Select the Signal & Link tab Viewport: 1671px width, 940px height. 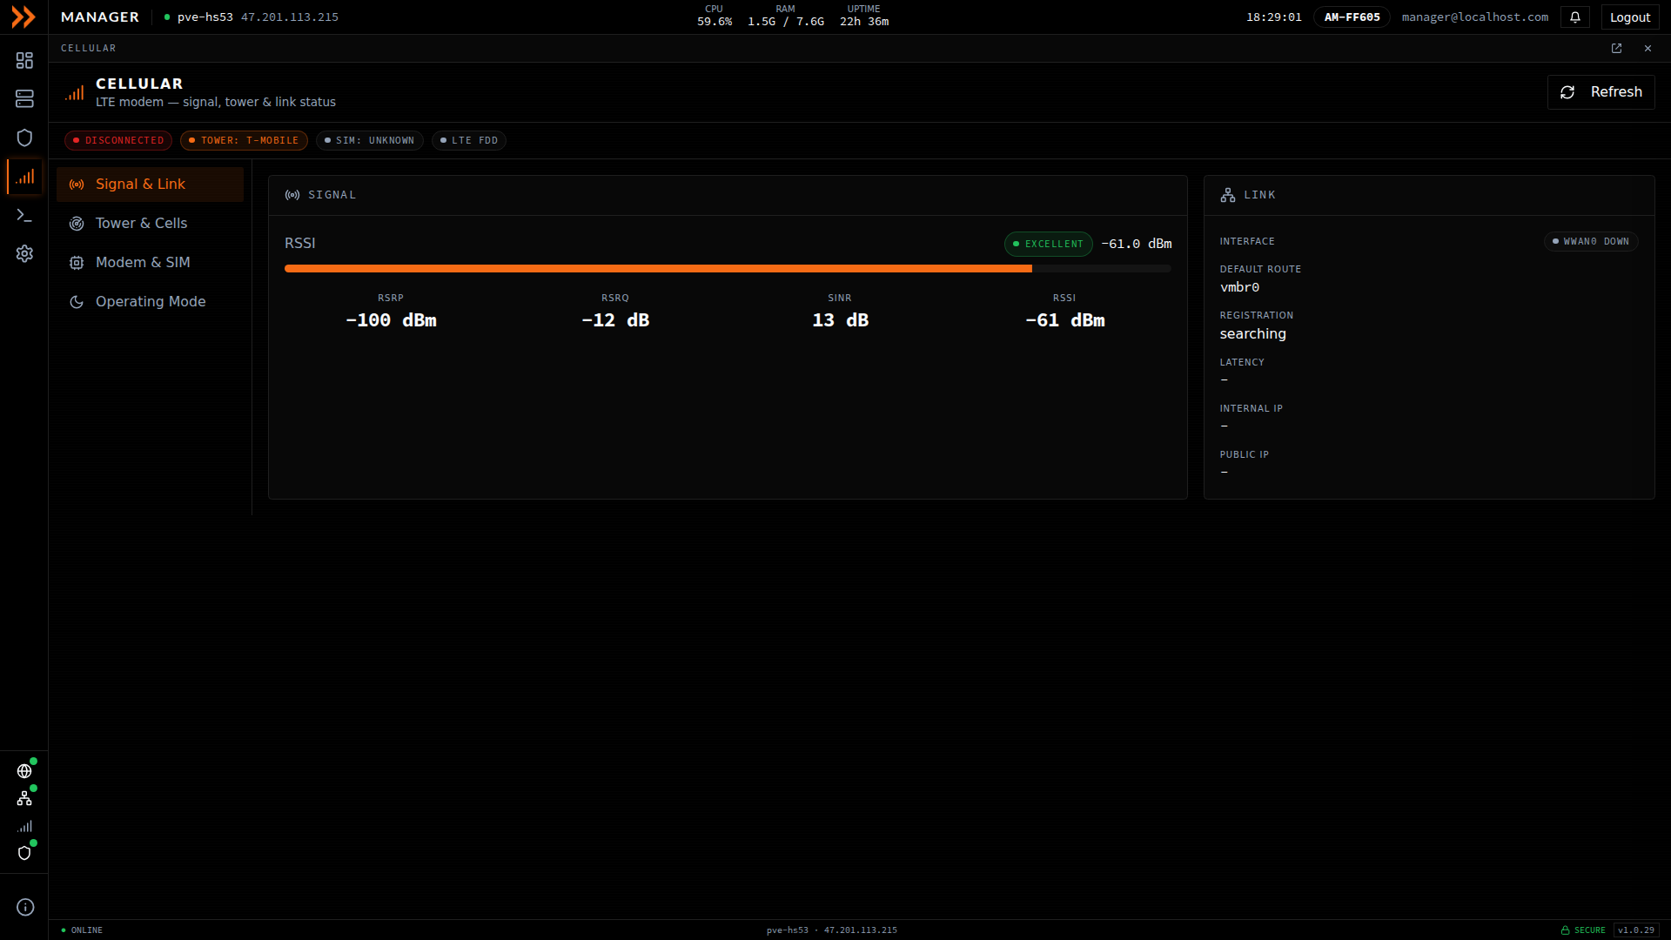(x=150, y=185)
